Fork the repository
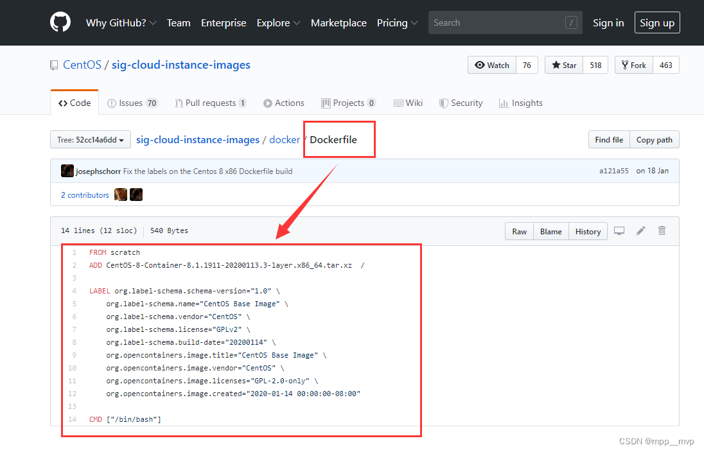Screen dimensions: 704x452 pos(633,65)
